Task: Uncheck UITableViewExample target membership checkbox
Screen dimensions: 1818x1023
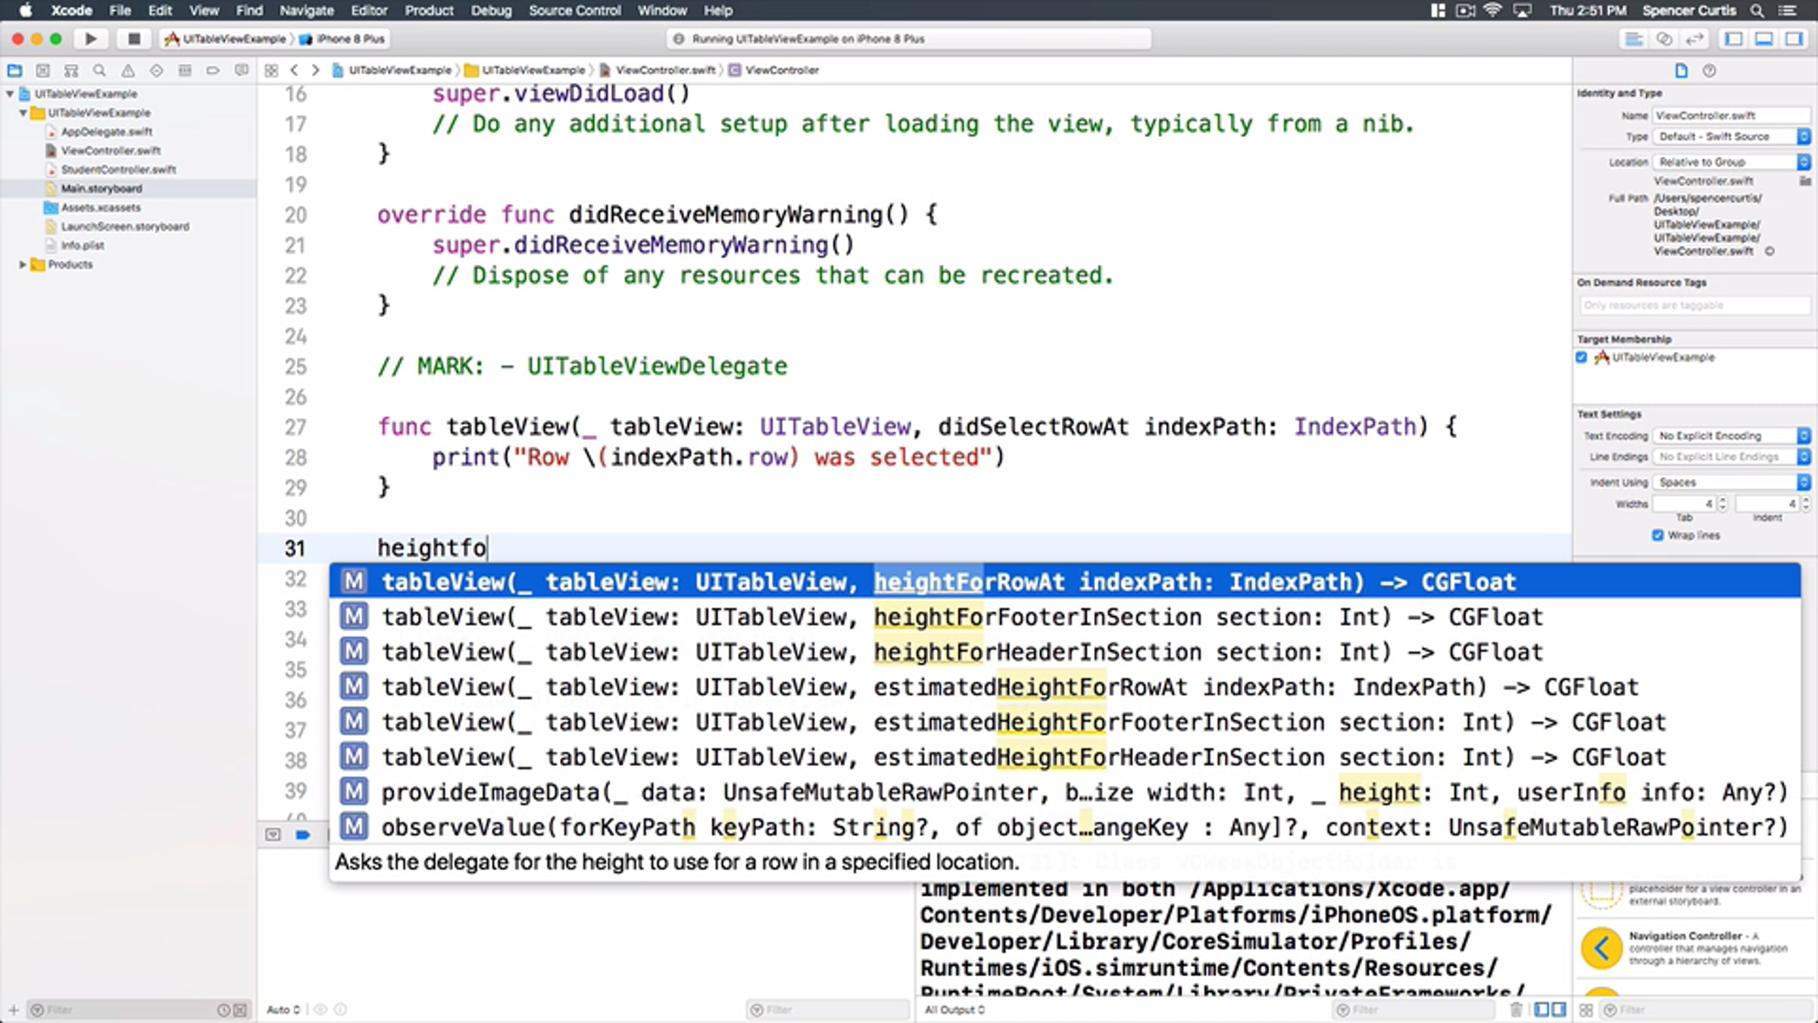Action: point(1581,358)
